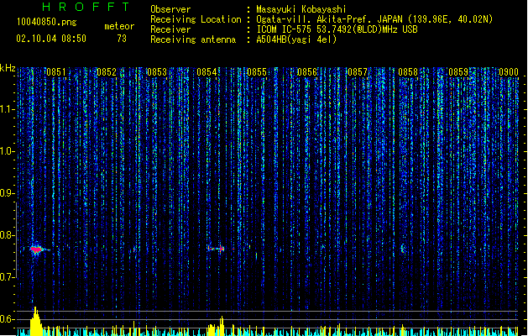Click the strong red meteor echo near 0851
Viewport: 528px width, 336px height.
click(36, 249)
